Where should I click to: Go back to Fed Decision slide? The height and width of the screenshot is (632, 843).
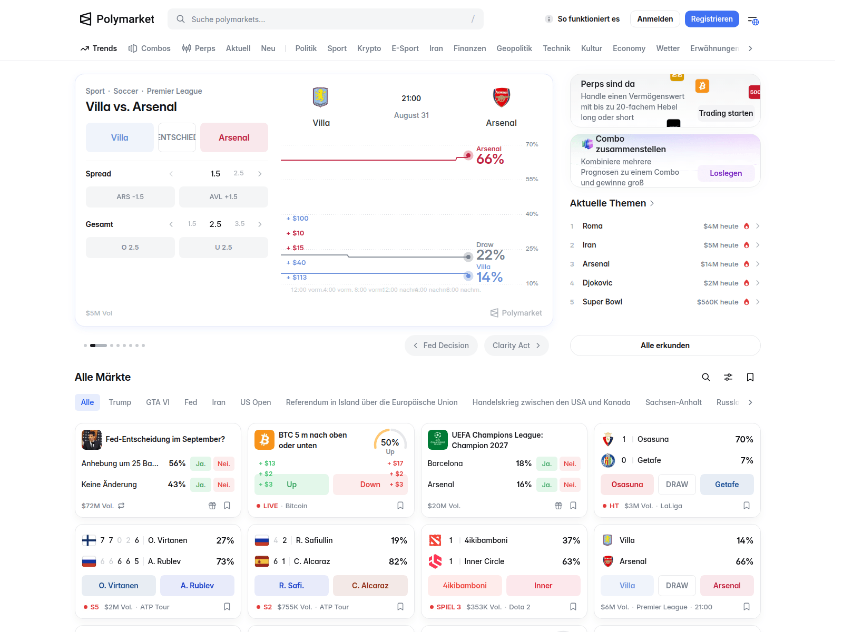pos(441,345)
